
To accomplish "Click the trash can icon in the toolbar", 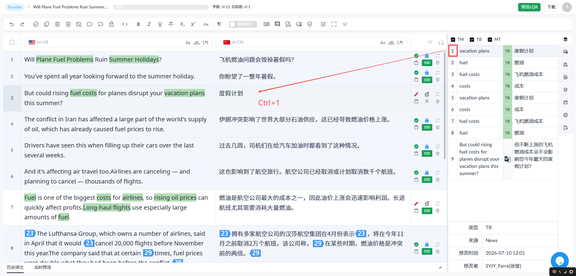I will click(x=57, y=24).
